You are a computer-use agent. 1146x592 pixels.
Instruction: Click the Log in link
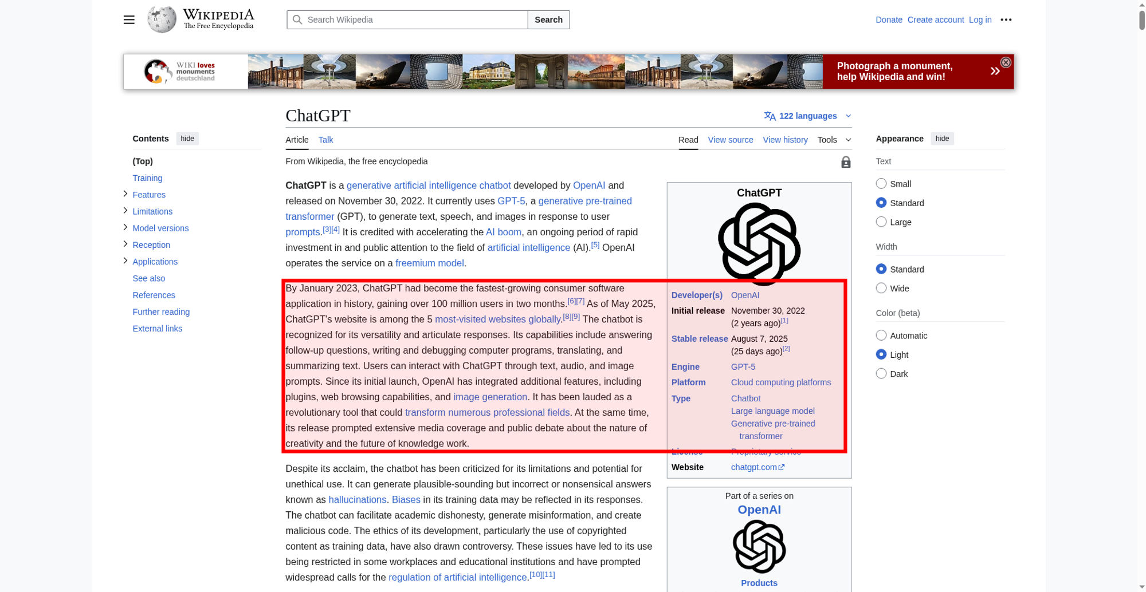tap(980, 19)
